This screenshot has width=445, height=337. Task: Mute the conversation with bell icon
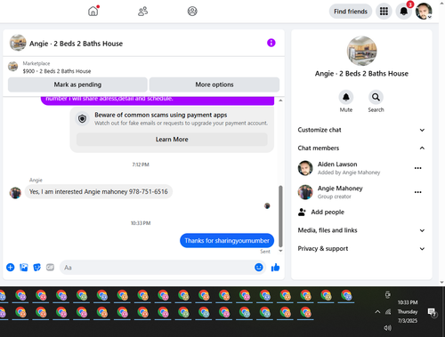346,97
